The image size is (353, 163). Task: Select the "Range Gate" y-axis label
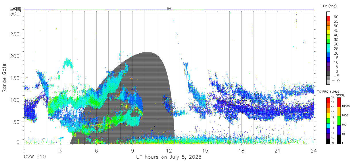(4, 78)
